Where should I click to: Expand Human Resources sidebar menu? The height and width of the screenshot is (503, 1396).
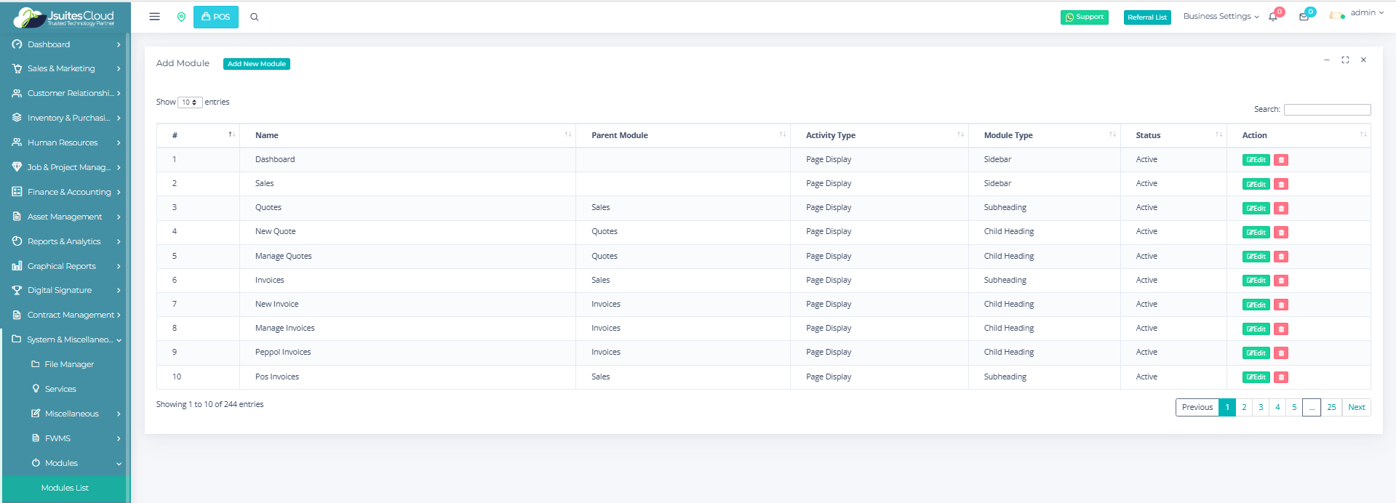pyautogui.click(x=65, y=142)
